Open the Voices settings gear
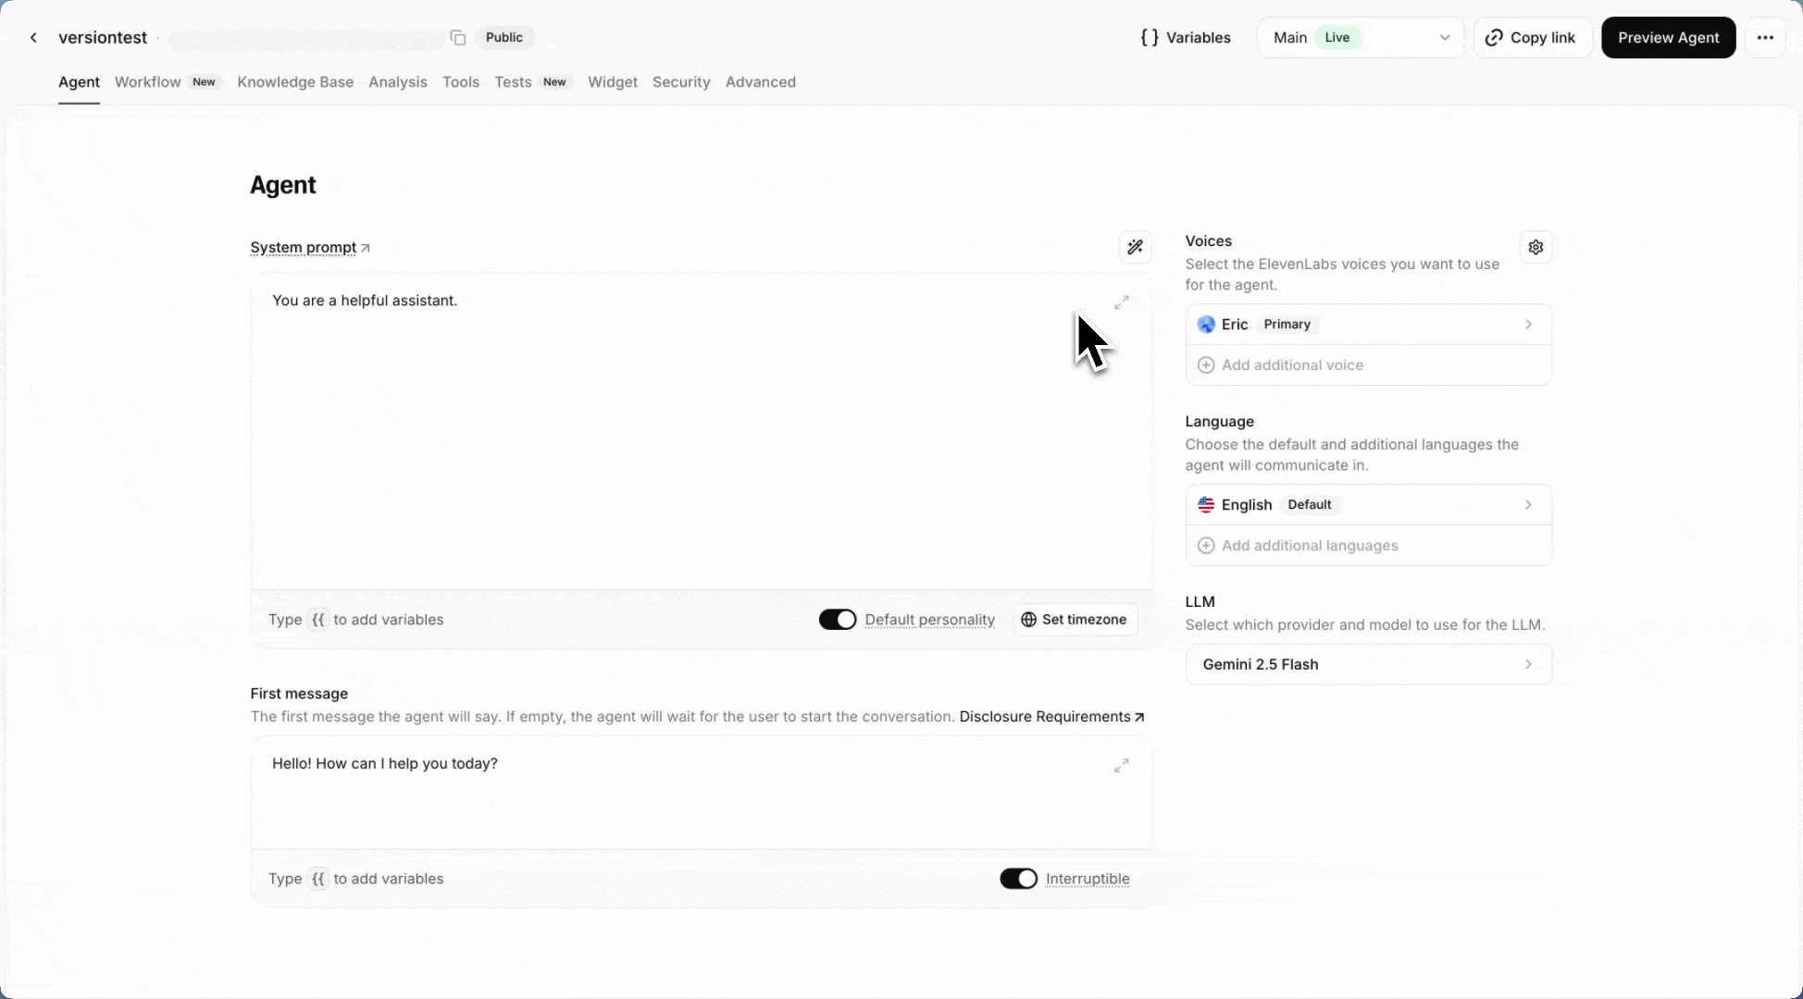 point(1536,247)
